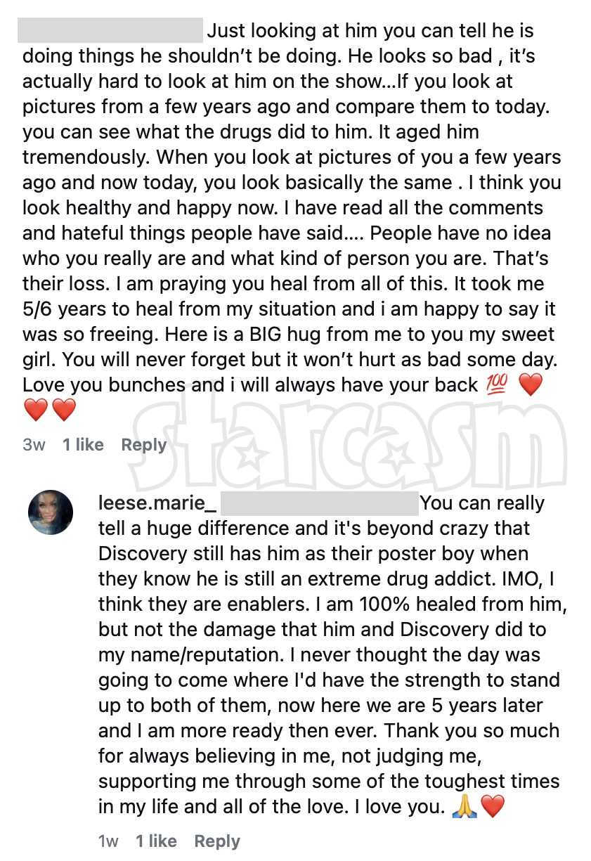Click the avatar thumbnail beside the reply
Image resolution: width=591 pixels, height=861 pixels.
(50, 512)
